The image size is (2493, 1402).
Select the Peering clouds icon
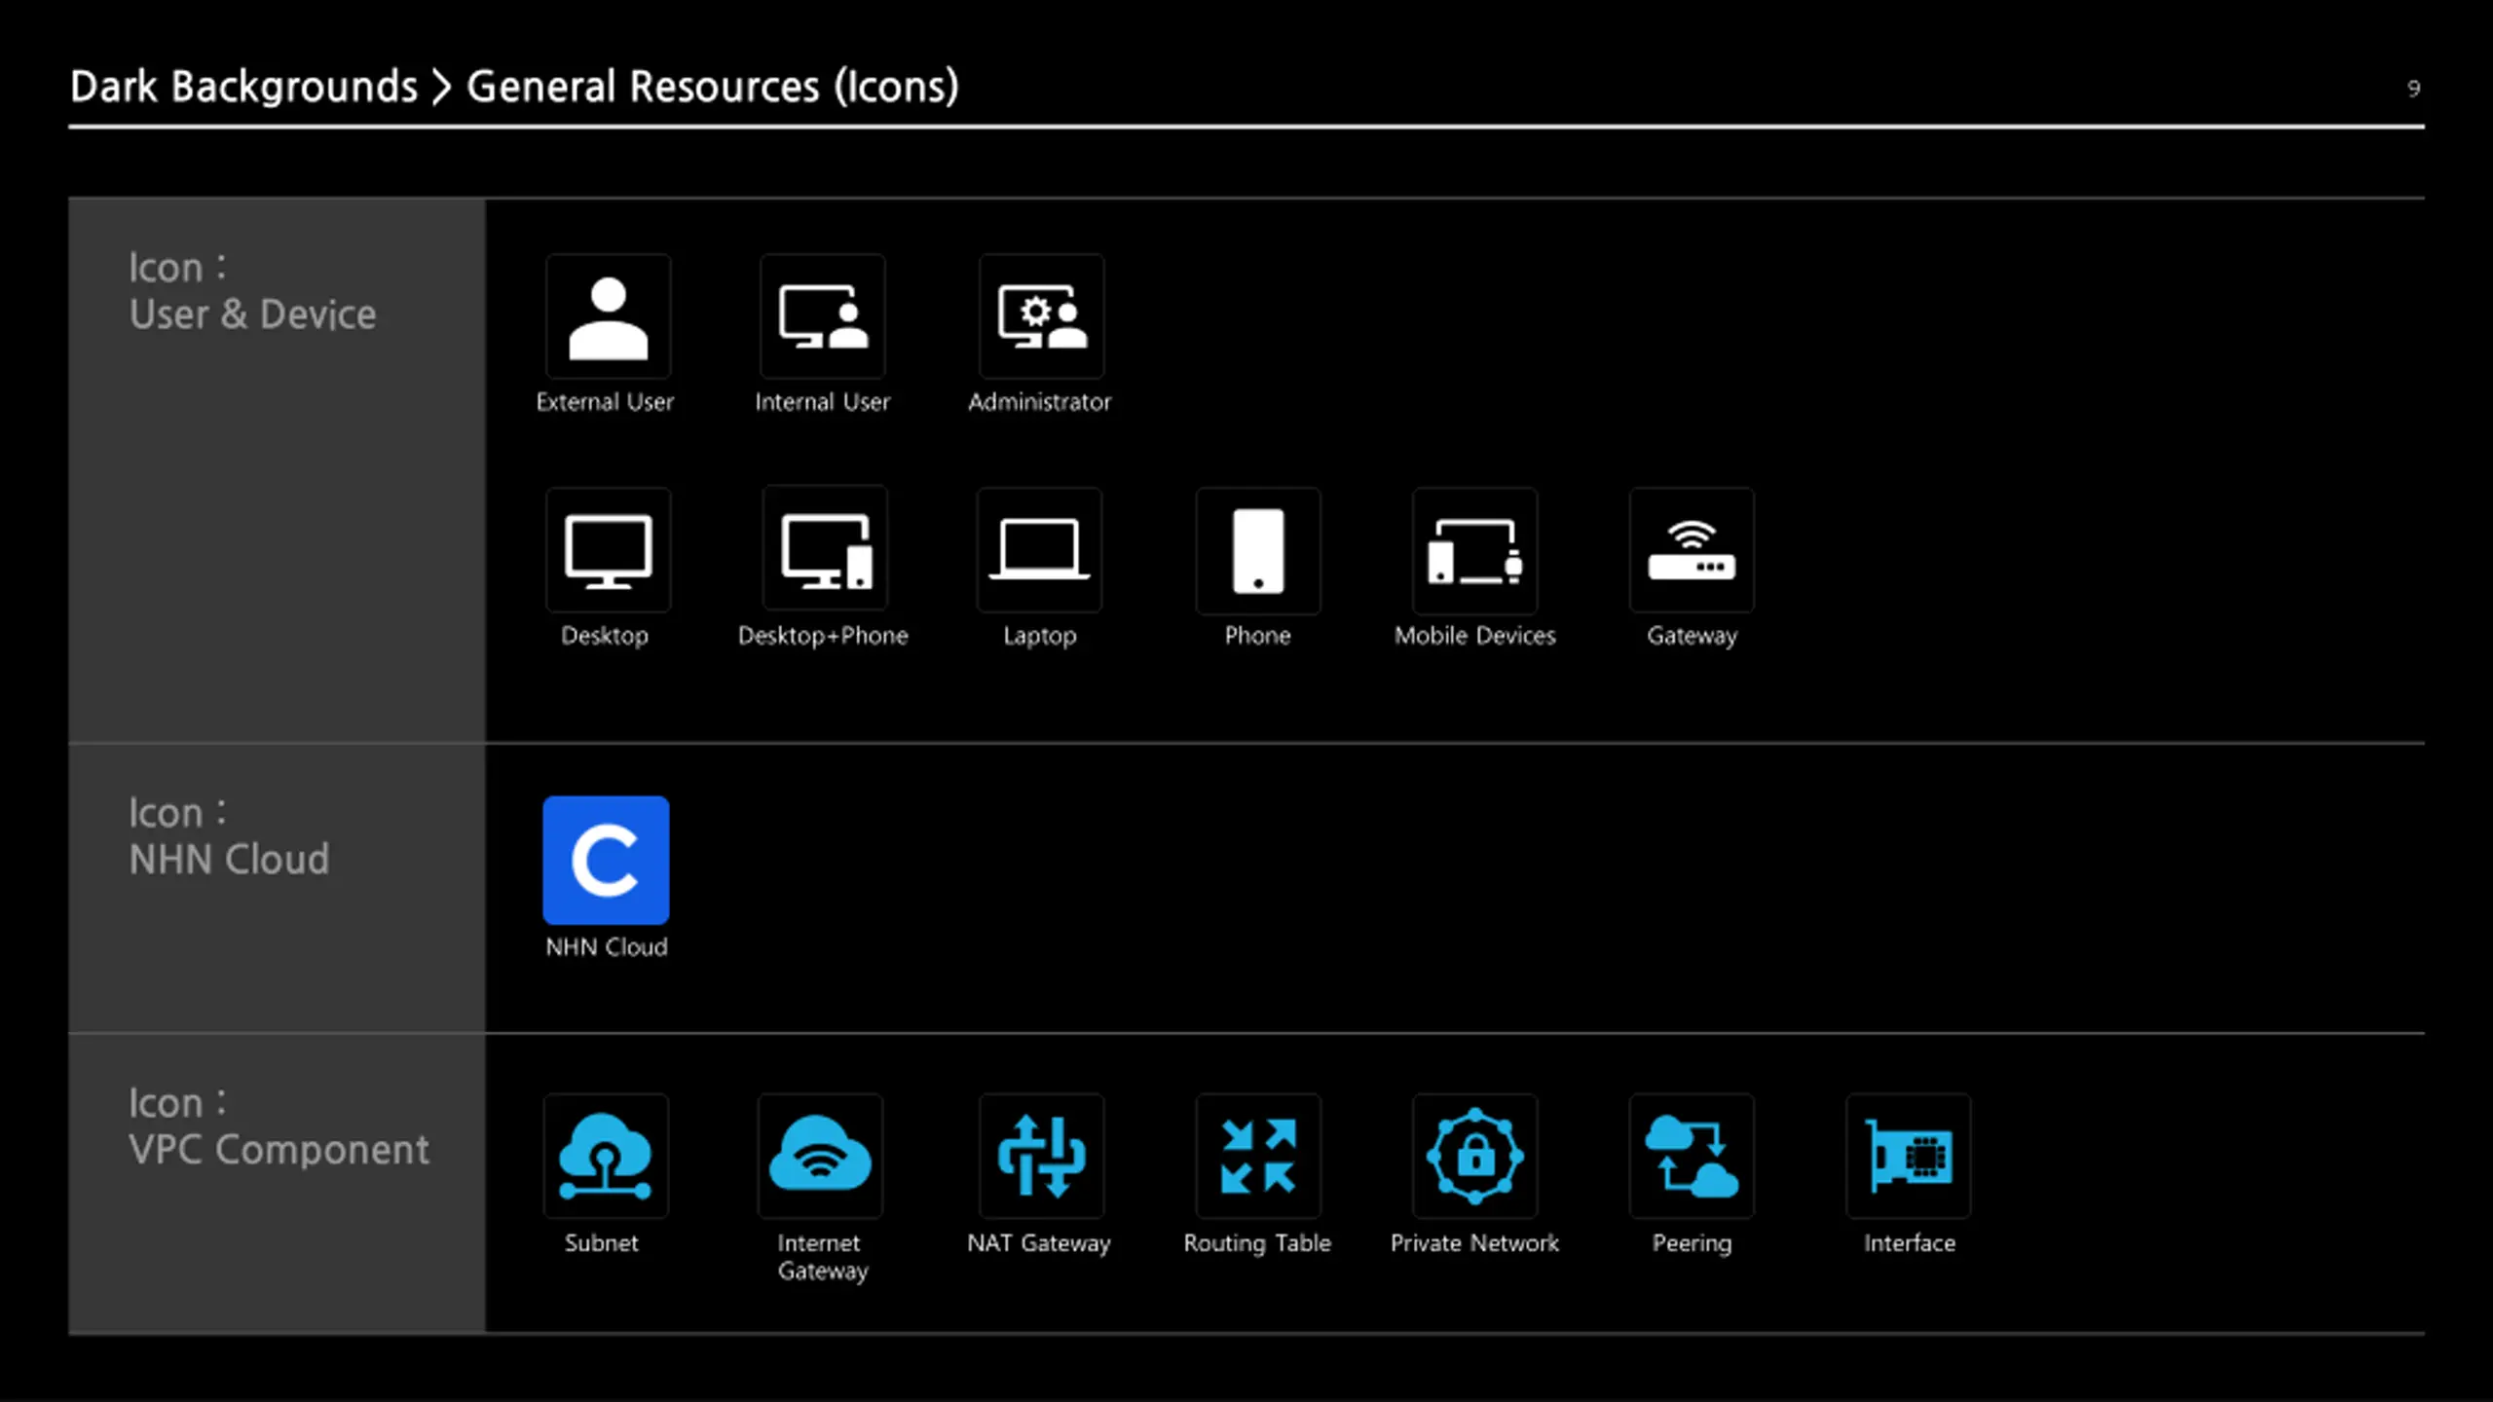pos(1692,1156)
